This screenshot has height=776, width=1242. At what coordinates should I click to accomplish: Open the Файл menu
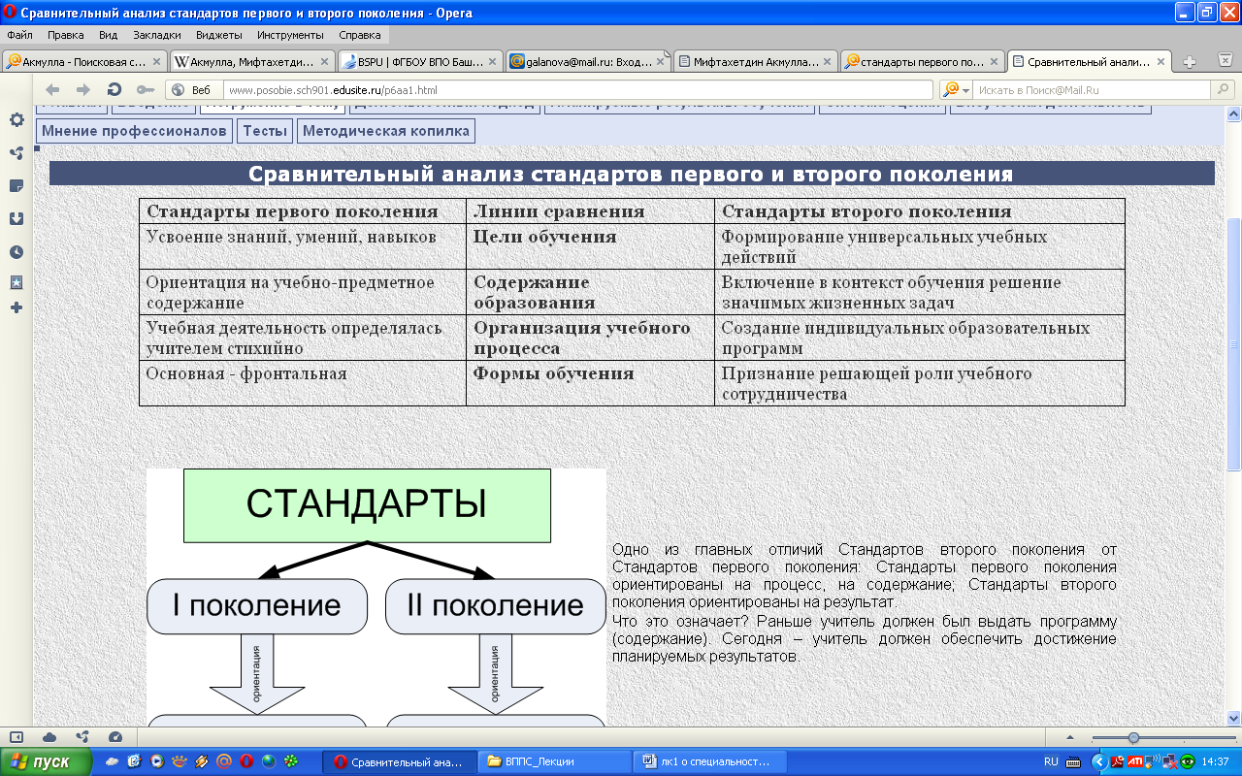tap(19, 34)
